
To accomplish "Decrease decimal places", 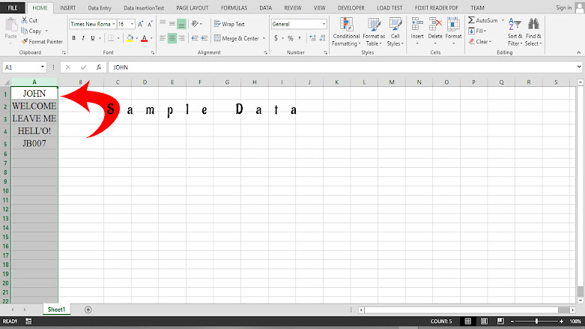I will point(322,38).
